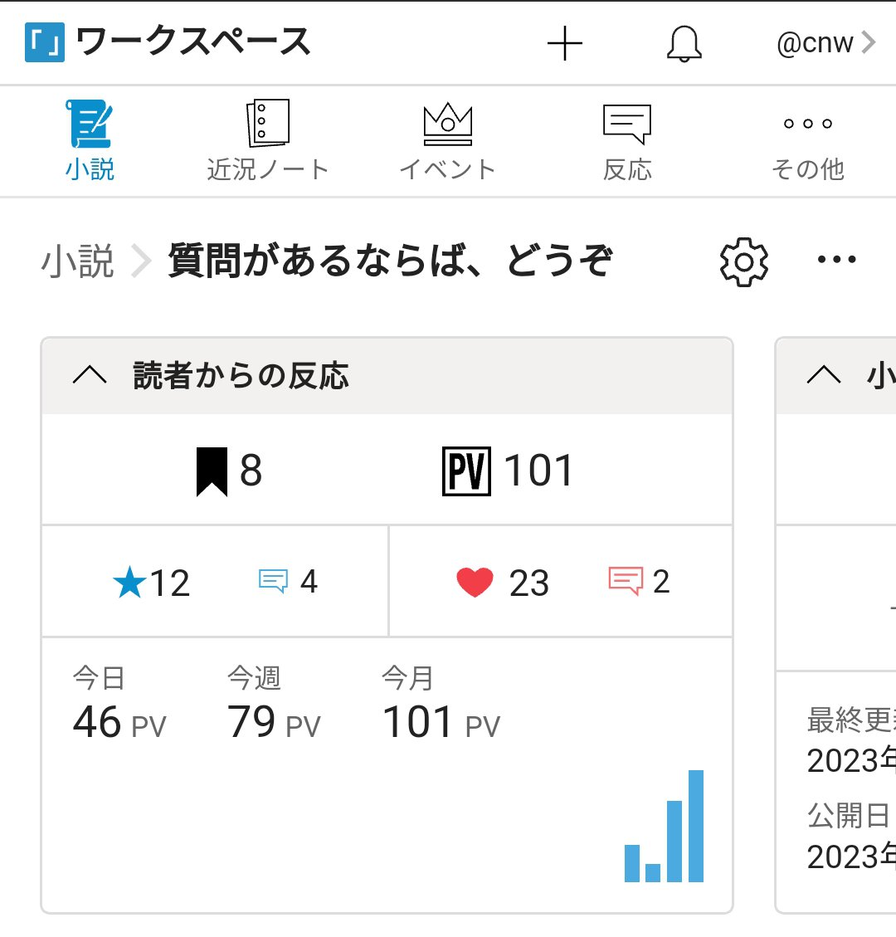
Task: Click the PV total views icon
Action: pyautogui.click(x=466, y=471)
